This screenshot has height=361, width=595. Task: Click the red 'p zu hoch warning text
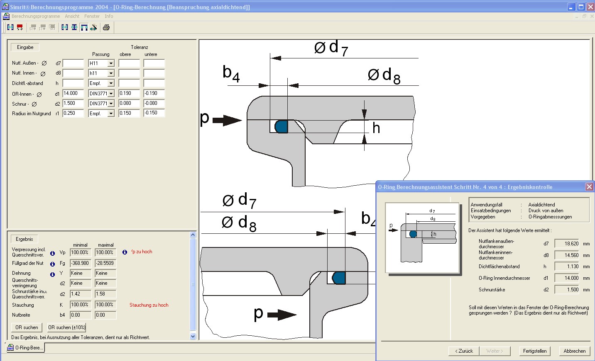click(142, 252)
